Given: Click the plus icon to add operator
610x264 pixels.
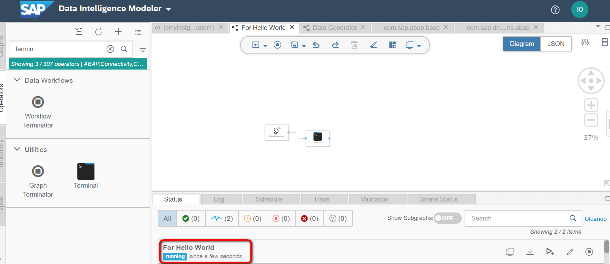Looking at the screenshot, I should click(118, 32).
